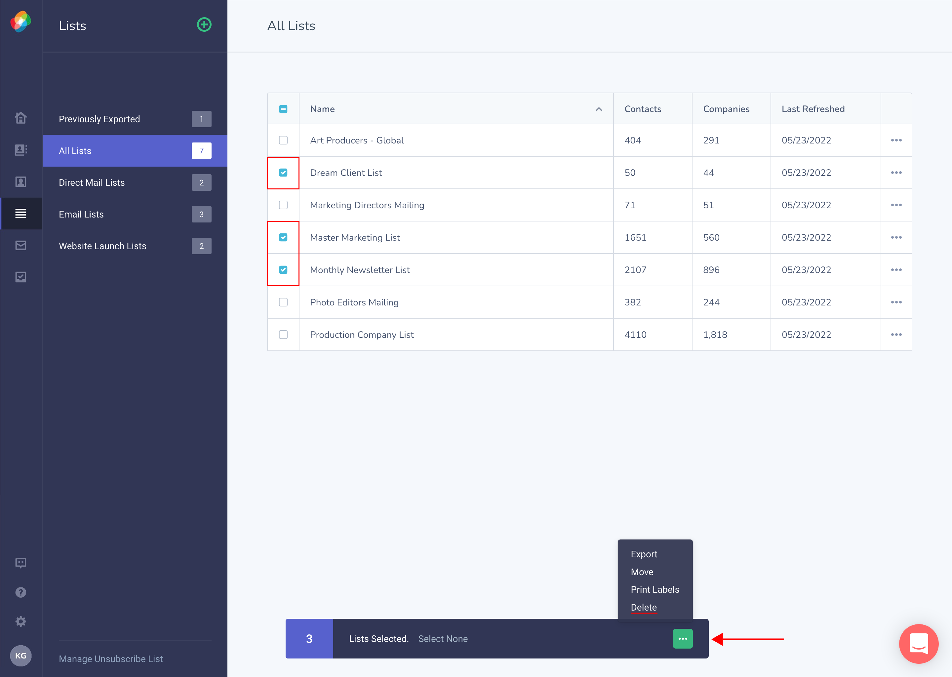Choose Export from the bulk actions menu
952x677 pixels.
(x=644, y=554)
